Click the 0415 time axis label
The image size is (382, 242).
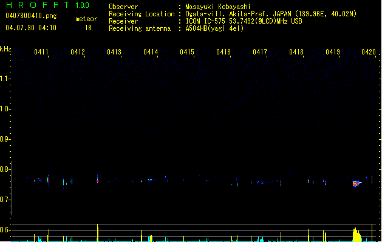187,51
